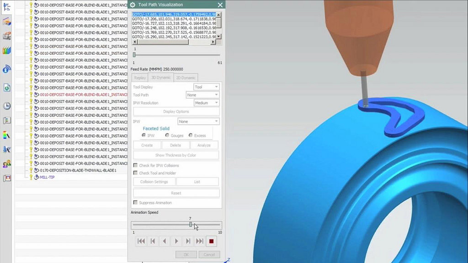Click the tool path position slider handle

pyautogui.click(x=134, y=55)
